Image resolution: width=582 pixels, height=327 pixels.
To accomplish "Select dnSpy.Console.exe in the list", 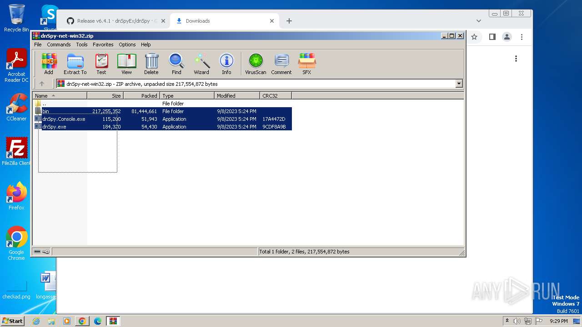I will click(163, 119).
